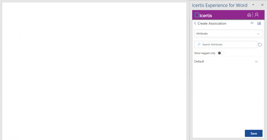Click the magnifier icon in search box

[199, 44]
